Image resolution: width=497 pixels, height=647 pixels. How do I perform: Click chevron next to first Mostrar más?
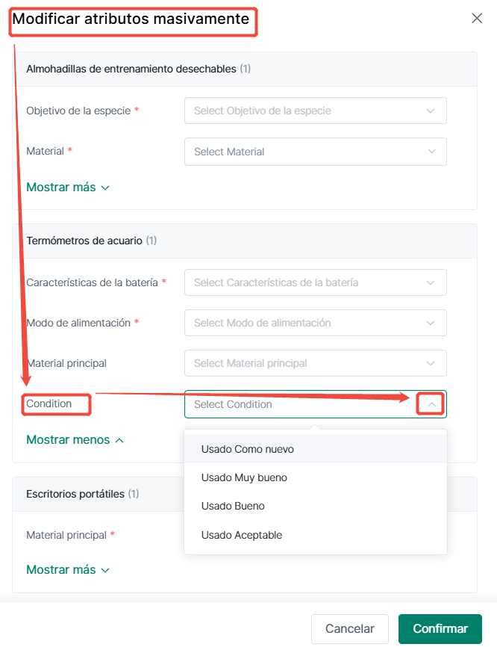pyautogui.click(x=105, y=188)
